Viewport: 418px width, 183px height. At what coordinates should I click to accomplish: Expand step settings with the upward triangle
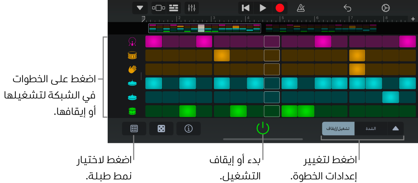[x=395, y=128]
